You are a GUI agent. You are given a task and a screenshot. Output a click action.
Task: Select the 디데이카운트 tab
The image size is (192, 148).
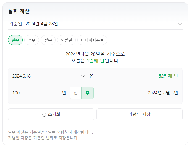point(92,40)
